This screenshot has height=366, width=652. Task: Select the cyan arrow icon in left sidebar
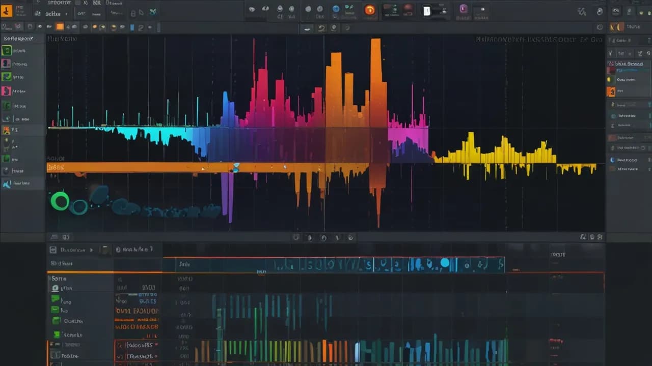pos(6,184)
